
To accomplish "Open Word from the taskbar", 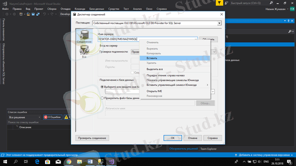I will click(x=90, y=162).
